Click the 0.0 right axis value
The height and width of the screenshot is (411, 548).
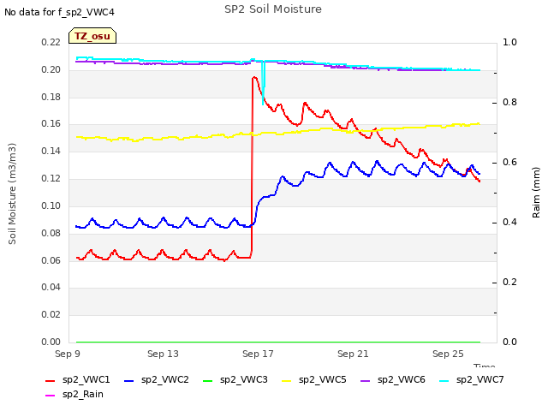point(509,342)
